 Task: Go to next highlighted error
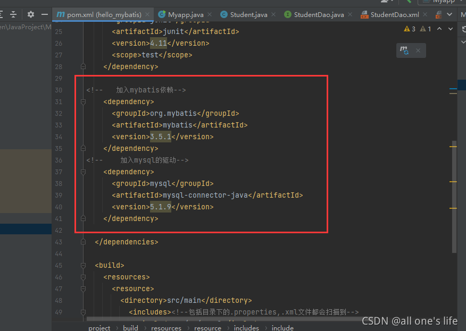451,29
